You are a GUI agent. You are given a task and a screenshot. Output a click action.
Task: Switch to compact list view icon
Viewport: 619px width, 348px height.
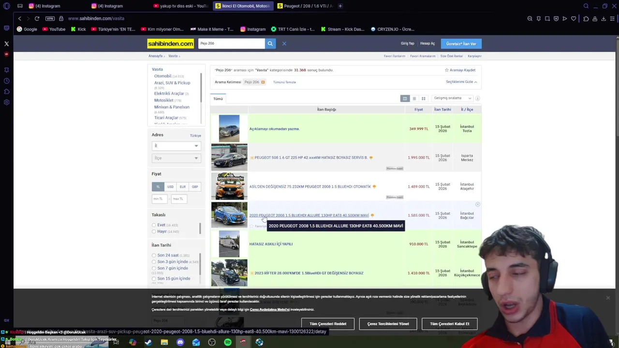(414, 99)
